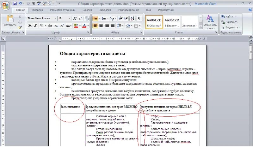Image resolution: width=253 pixels, height=147 pixels.
Task: Apply the Обычный style
Action: (x=154, y=22)
